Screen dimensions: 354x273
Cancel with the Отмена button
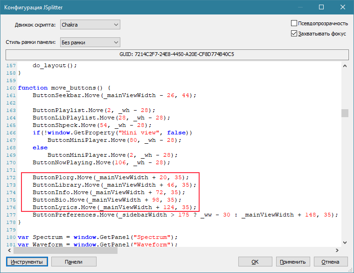click(x=330, y=262)
